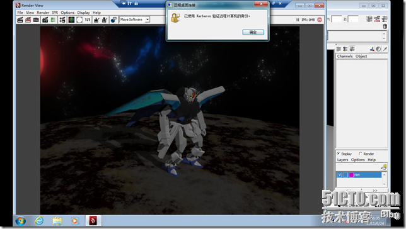Viewport: 406px width, 229px height.
Task: Open the File menu in Render View
Action: [20, 13]
